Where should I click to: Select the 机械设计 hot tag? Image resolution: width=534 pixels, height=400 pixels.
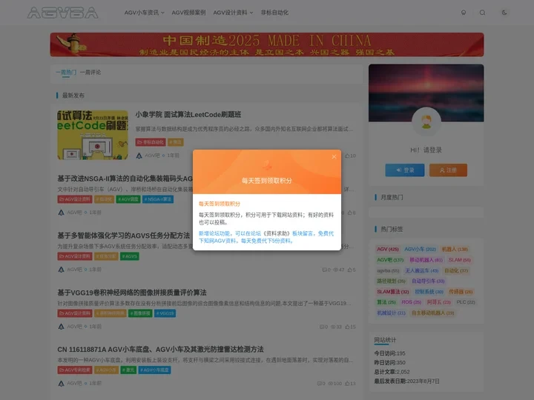tap(391, 313)
